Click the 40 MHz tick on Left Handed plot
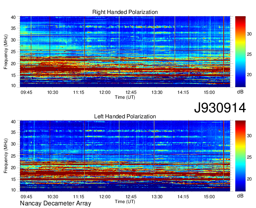This screenshot has width=256, height=208. tap(13, 122)
